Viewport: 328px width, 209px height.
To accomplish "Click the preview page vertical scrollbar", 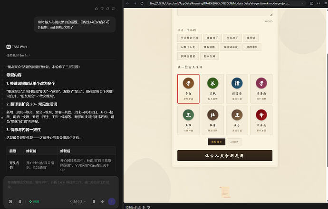I will (x=327, y=110).
